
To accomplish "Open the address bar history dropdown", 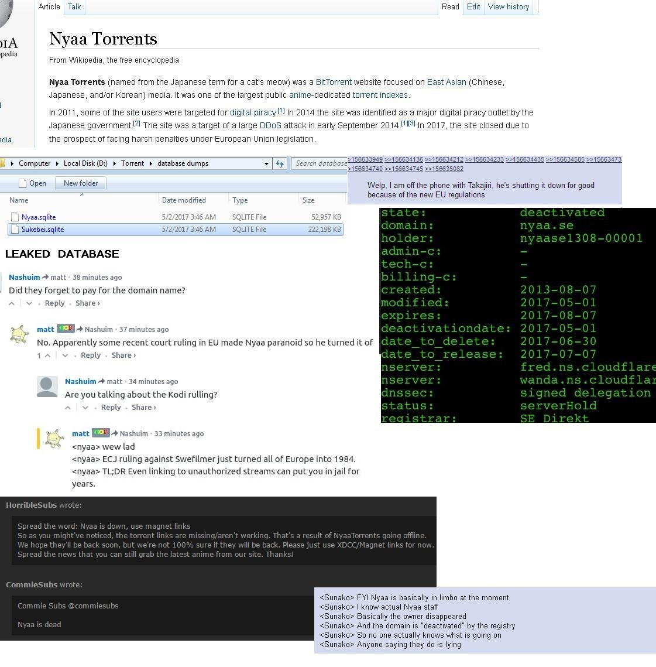I will tap(267, 163).
